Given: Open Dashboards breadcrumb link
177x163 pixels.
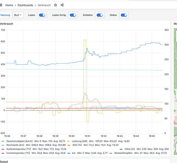Looking at the screenshot, I should tap(25, 5).
